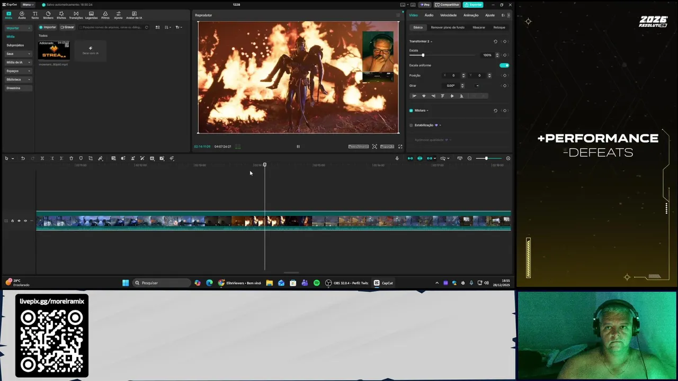Reset the Transformar 2 section
The height and width of the screenshot is (381, 678).
[x=495, y=41]
